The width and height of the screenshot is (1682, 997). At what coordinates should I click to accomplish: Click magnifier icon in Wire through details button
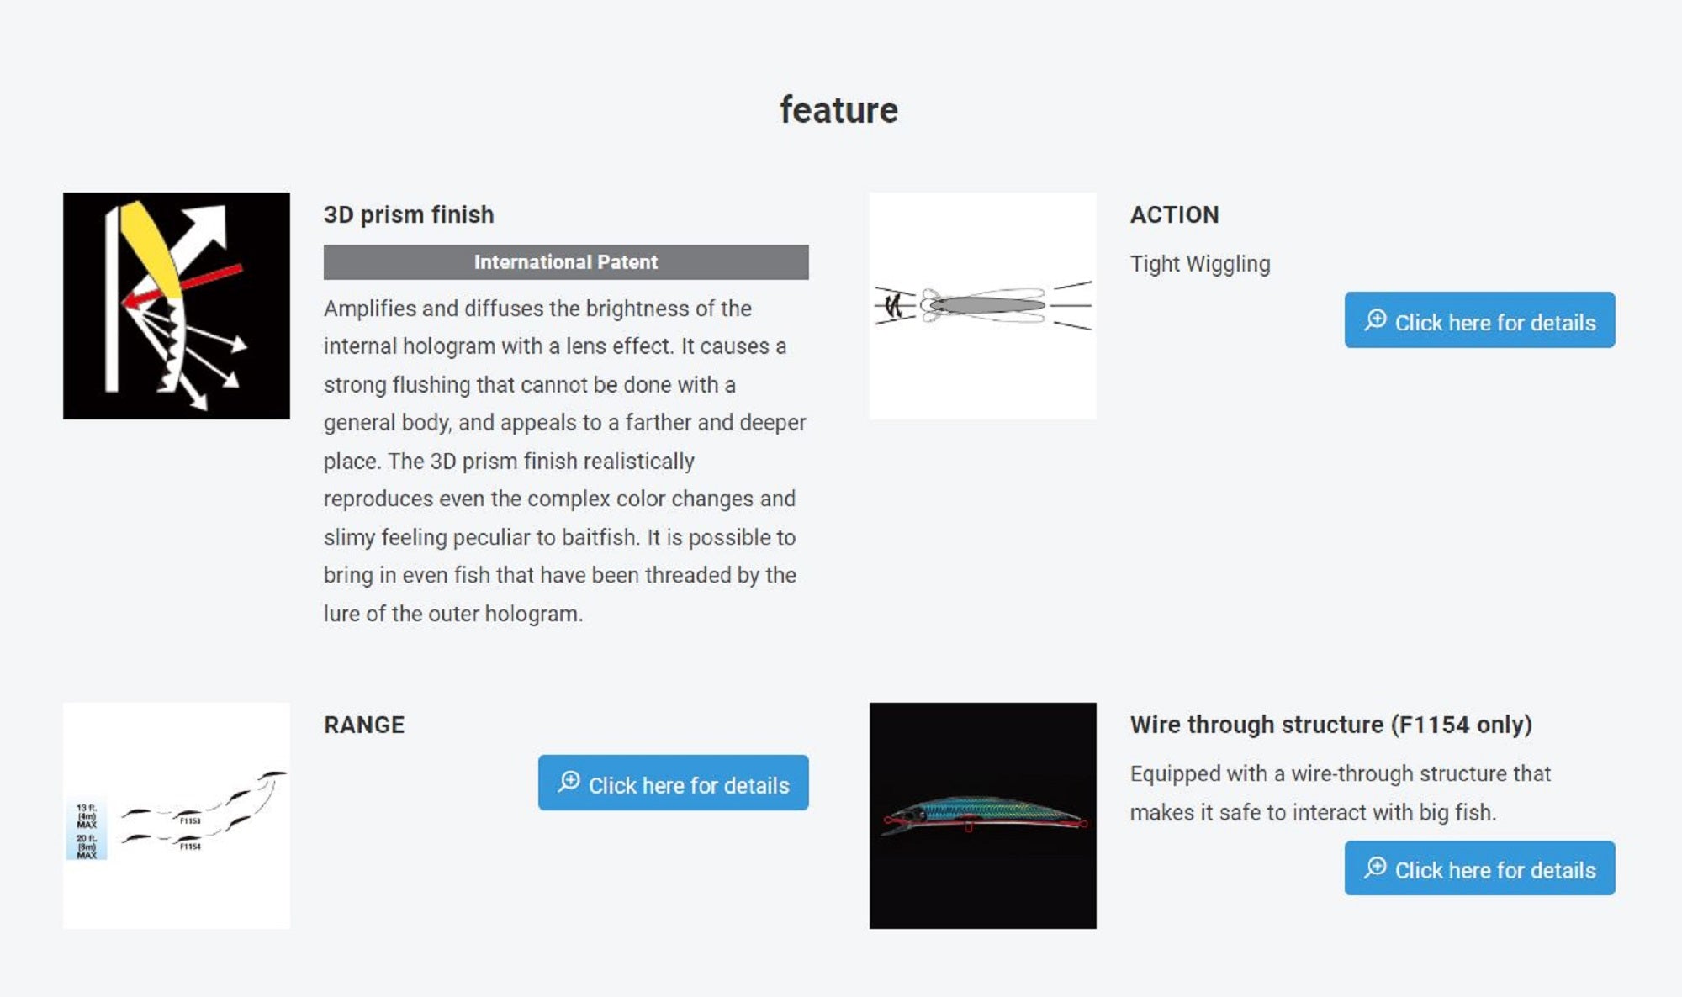pos(1376,867)
